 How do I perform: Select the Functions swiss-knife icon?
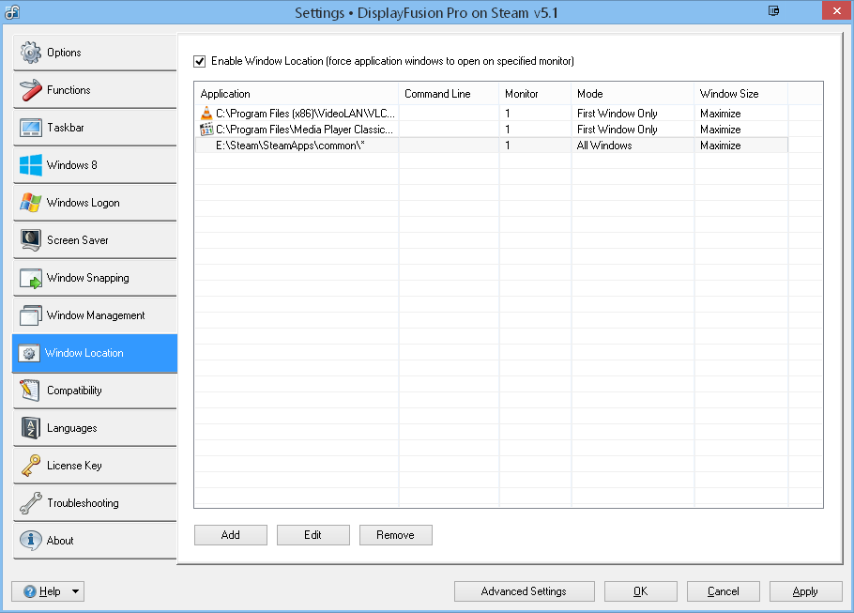point(31,90)
